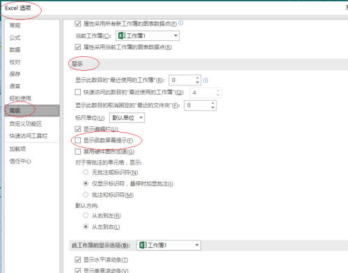
Task: Open the 公式 category
Action: pos(15,38)
